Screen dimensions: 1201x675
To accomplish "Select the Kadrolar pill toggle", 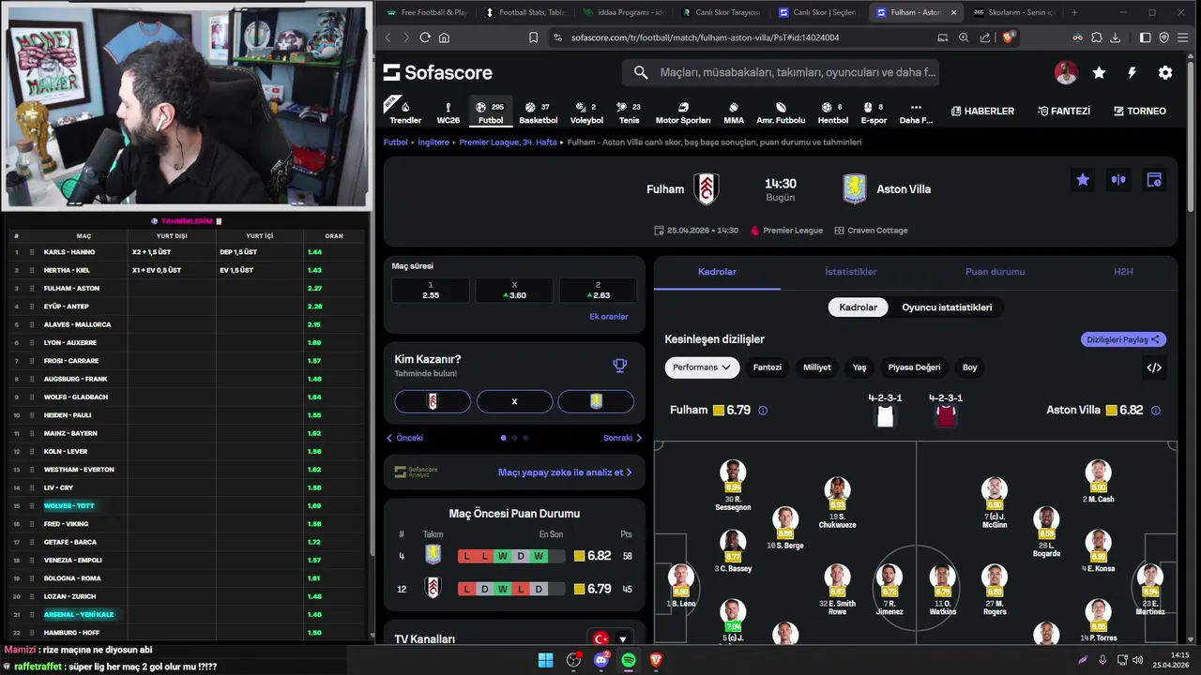I will (x=858, y=307).
